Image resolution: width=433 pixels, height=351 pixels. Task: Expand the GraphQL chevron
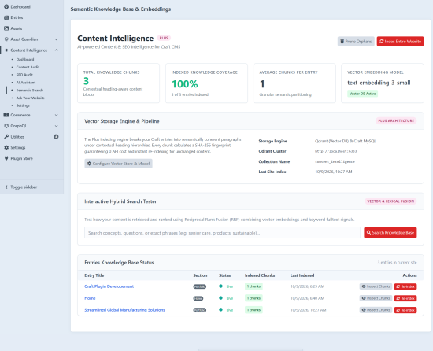click(57, 126)
